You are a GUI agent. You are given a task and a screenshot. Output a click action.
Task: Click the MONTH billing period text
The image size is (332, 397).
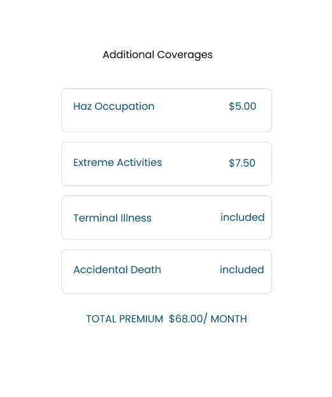tap(229, 319)
